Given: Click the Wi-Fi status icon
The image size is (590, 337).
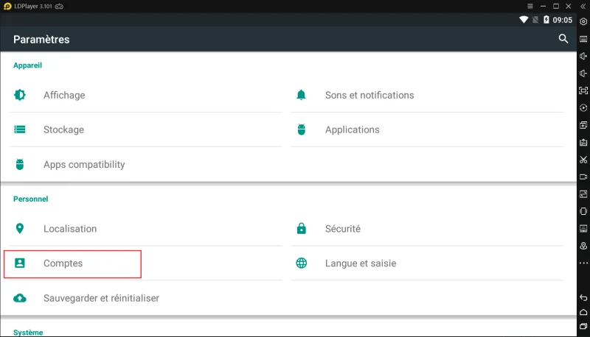Looking at the screenshot, I should point(524,20).
